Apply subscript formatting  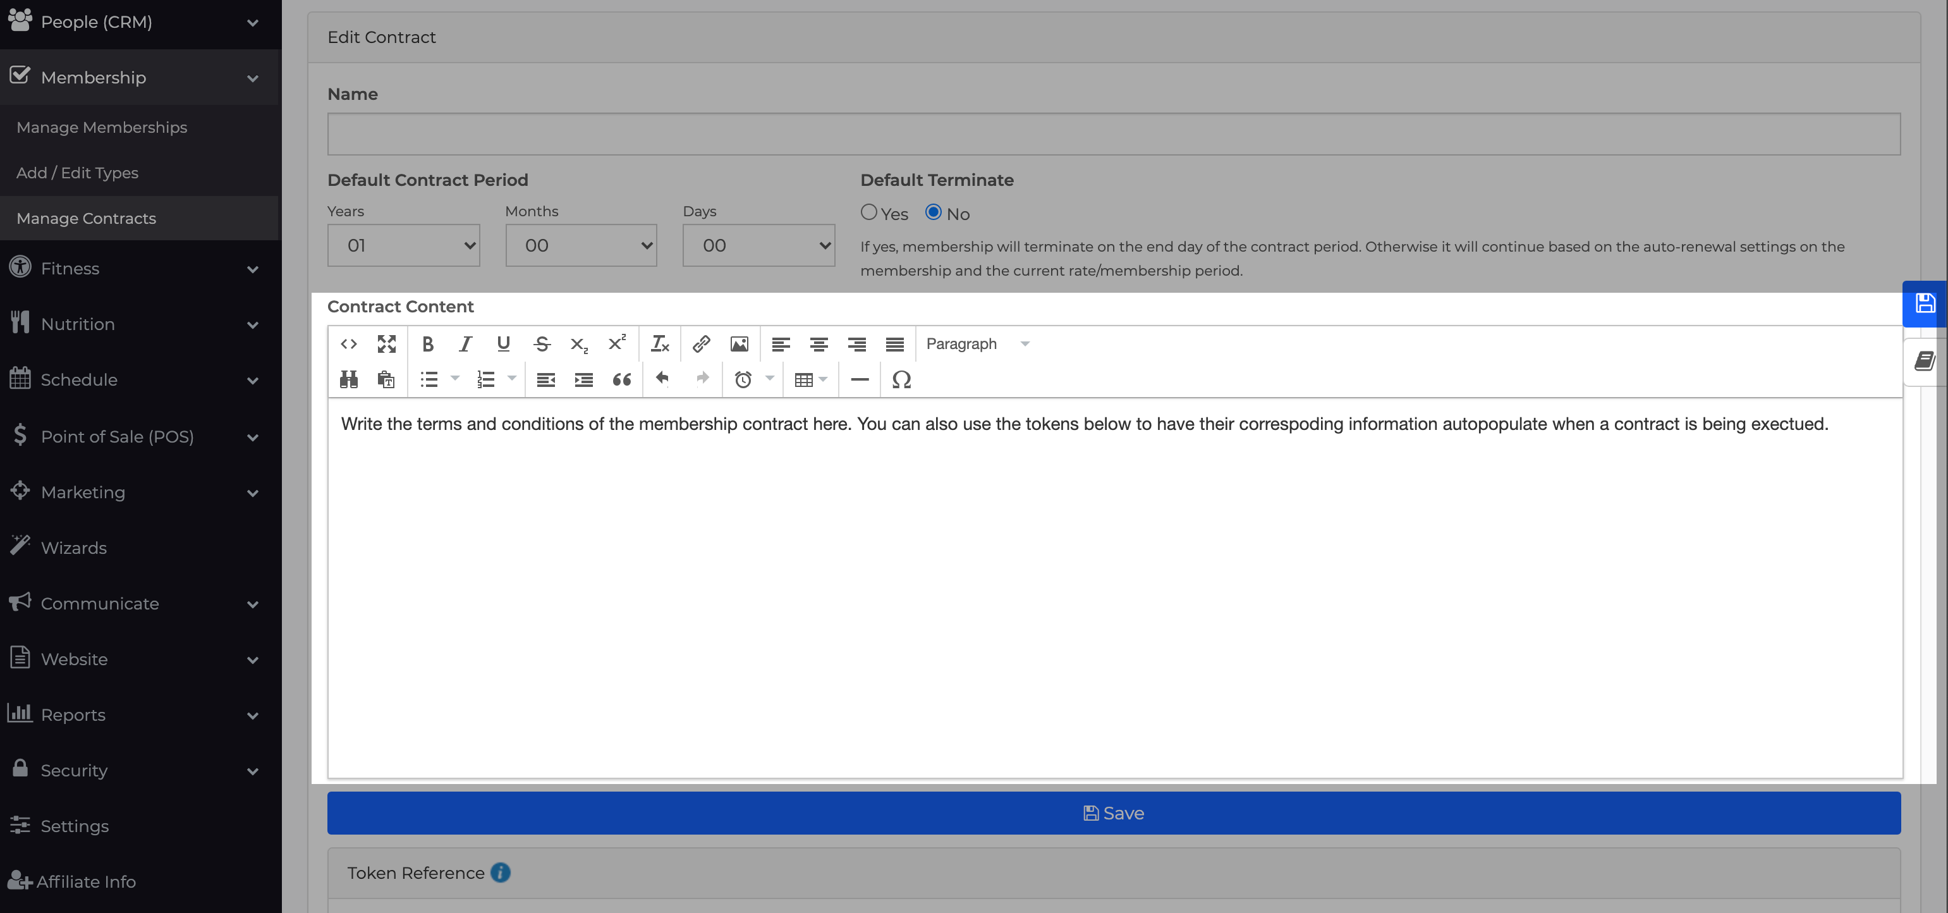579,344
